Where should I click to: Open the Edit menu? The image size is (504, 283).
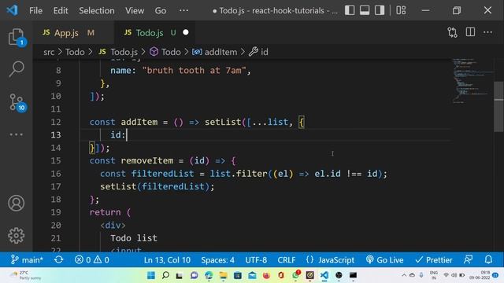point(61,10)
